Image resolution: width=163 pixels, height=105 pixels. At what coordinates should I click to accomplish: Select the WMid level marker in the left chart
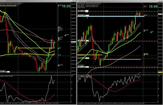(60, 39)
